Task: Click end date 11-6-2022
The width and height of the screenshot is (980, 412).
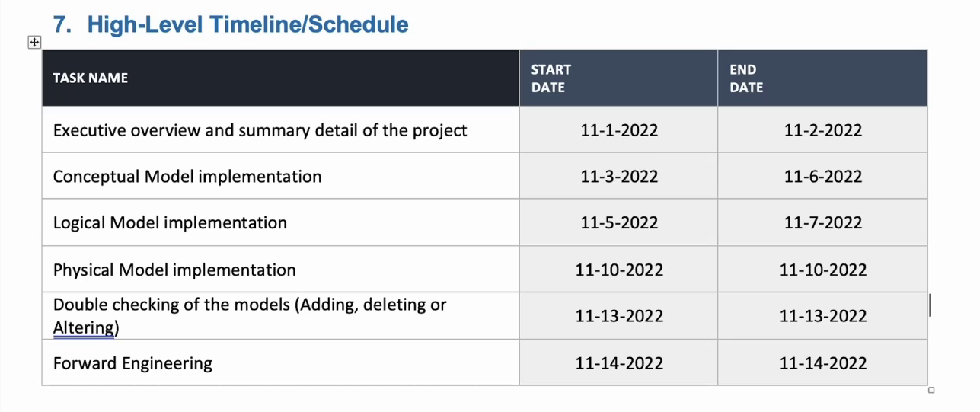Action: click(x=823, y=177)
